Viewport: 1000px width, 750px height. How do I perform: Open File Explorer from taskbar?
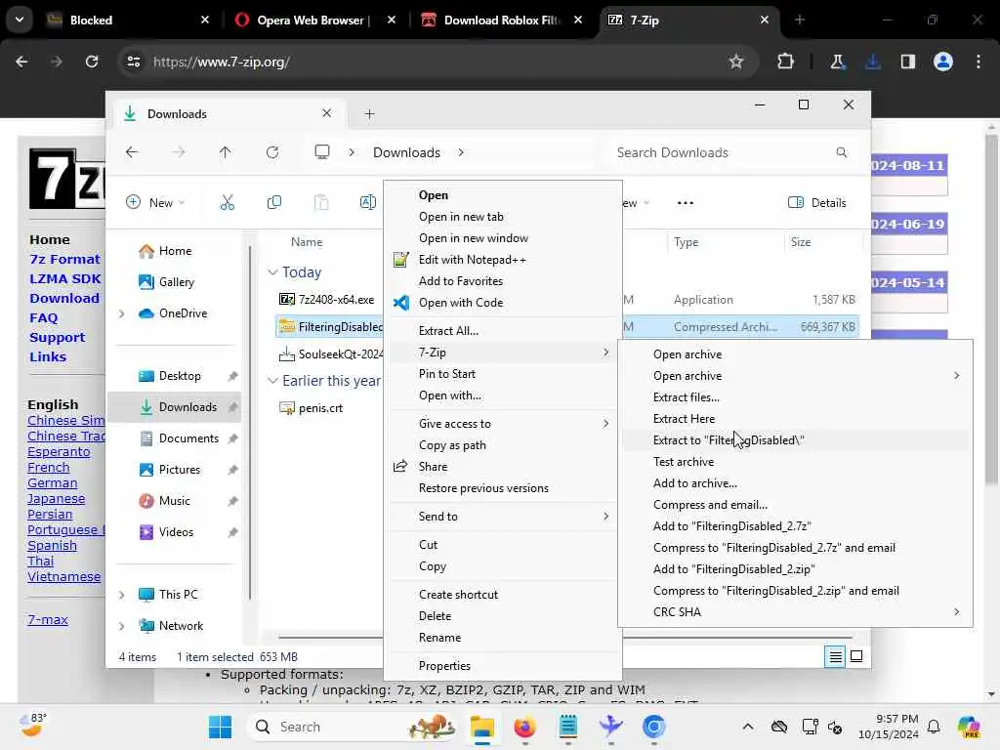click(x=482, y=727)
